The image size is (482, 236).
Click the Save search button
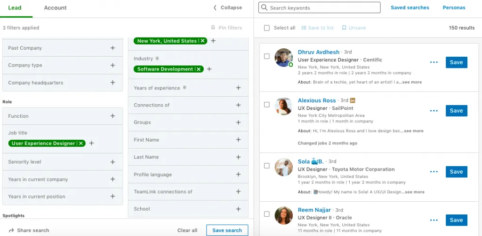click(x=227, y=230)
